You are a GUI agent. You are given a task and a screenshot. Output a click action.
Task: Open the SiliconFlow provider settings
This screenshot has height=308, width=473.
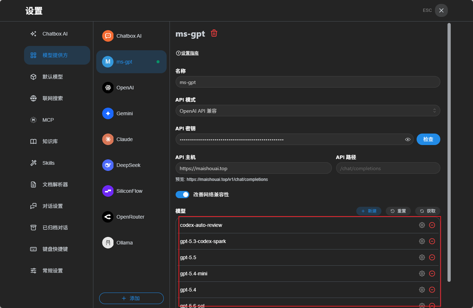coord(131,191)
